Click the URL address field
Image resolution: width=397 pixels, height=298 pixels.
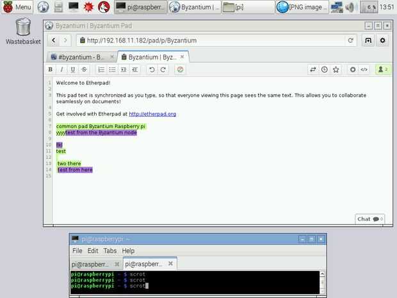click(x=216, y=40)
